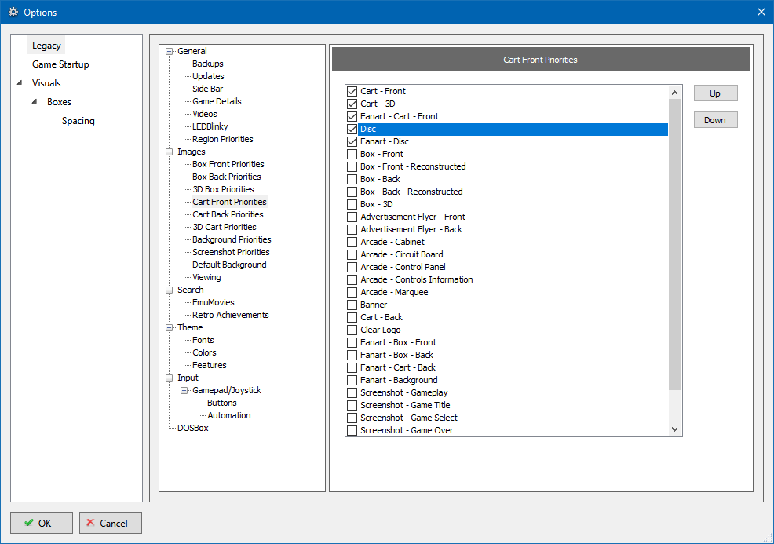Image resolution: width=774 pixels, height=544 pixels.
Task: Collapse the Gamepad/Joystick tree node
Action: [x=183, y=390]
